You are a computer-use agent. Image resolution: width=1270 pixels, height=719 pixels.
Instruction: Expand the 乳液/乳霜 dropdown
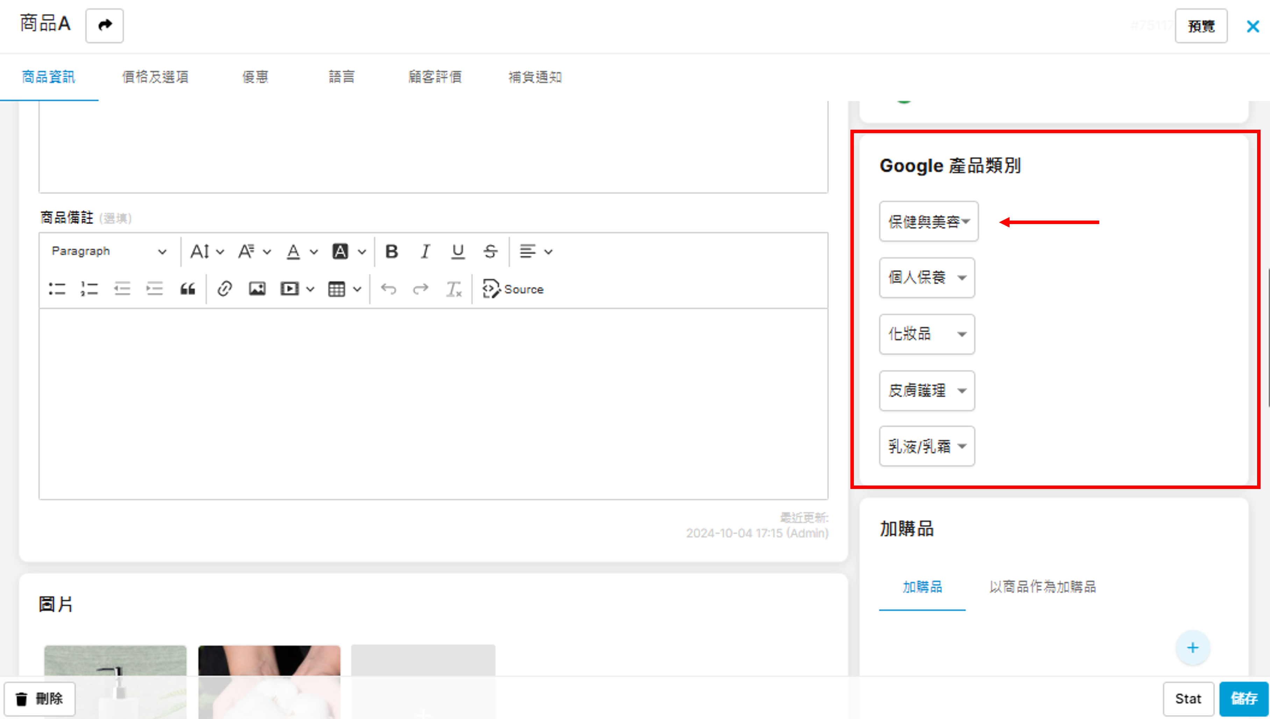(927, 446)
